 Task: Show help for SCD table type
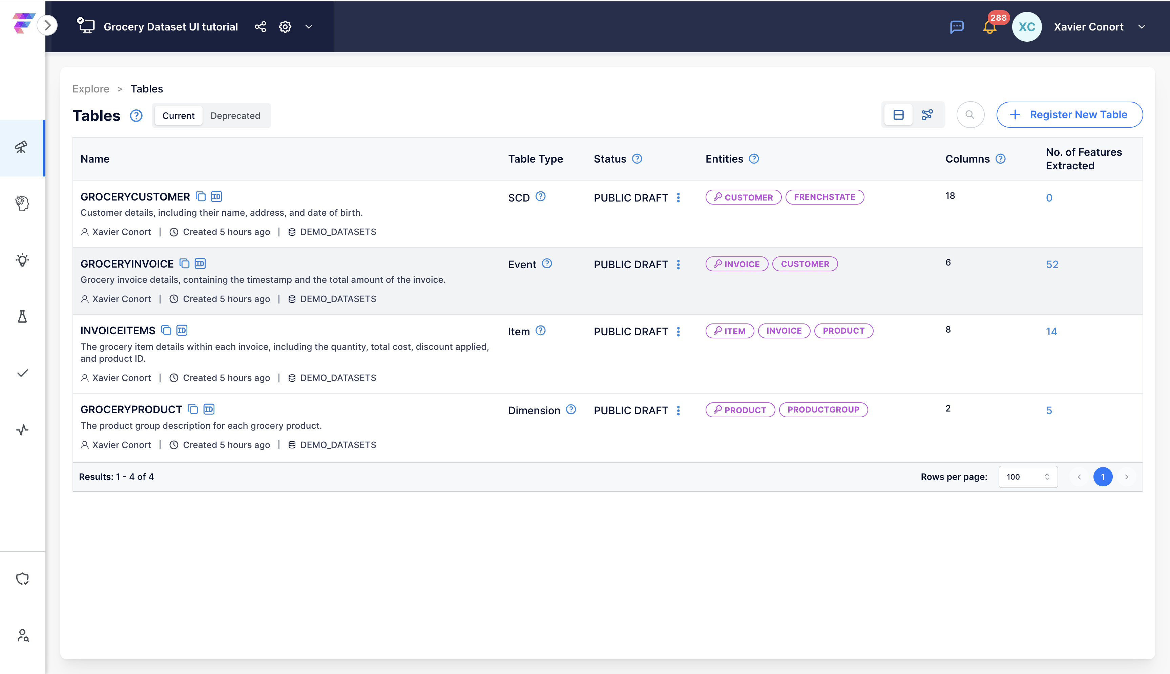540,197
